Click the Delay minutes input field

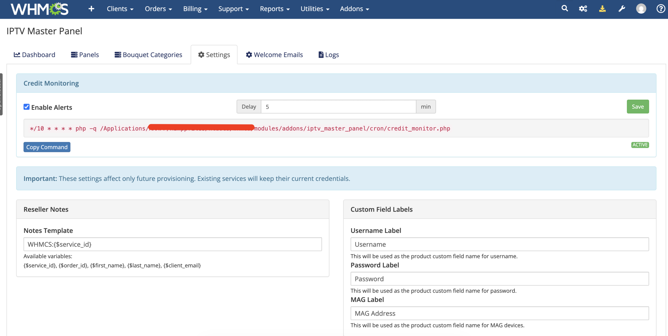[x=338, y=107]
